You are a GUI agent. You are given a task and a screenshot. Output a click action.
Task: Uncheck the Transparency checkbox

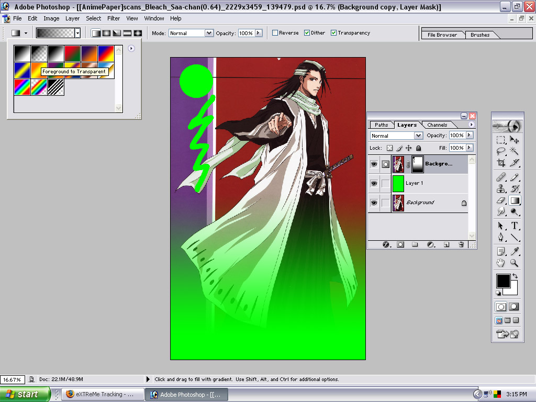tap(333, 33)
